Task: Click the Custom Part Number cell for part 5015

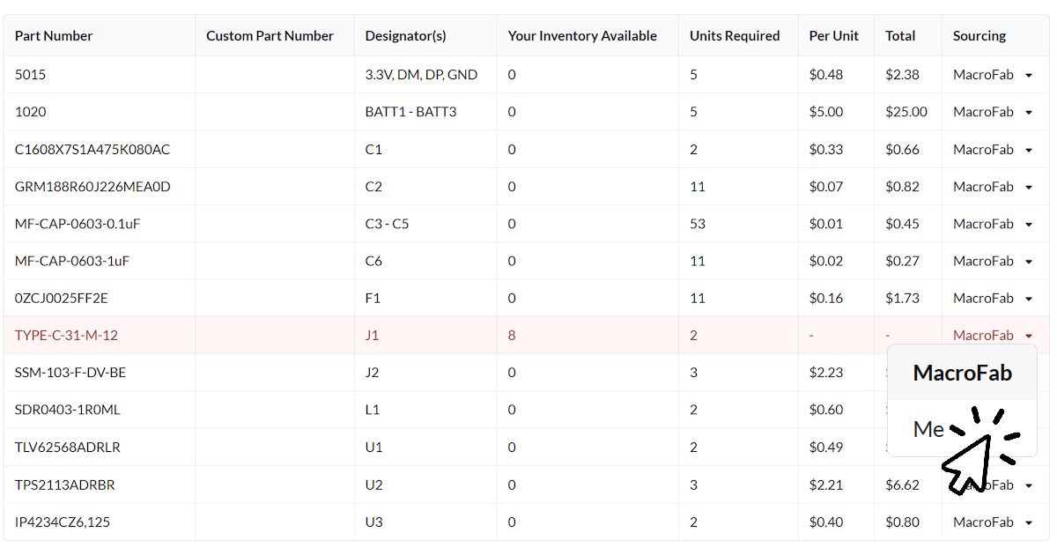Action: click(275, 75)
